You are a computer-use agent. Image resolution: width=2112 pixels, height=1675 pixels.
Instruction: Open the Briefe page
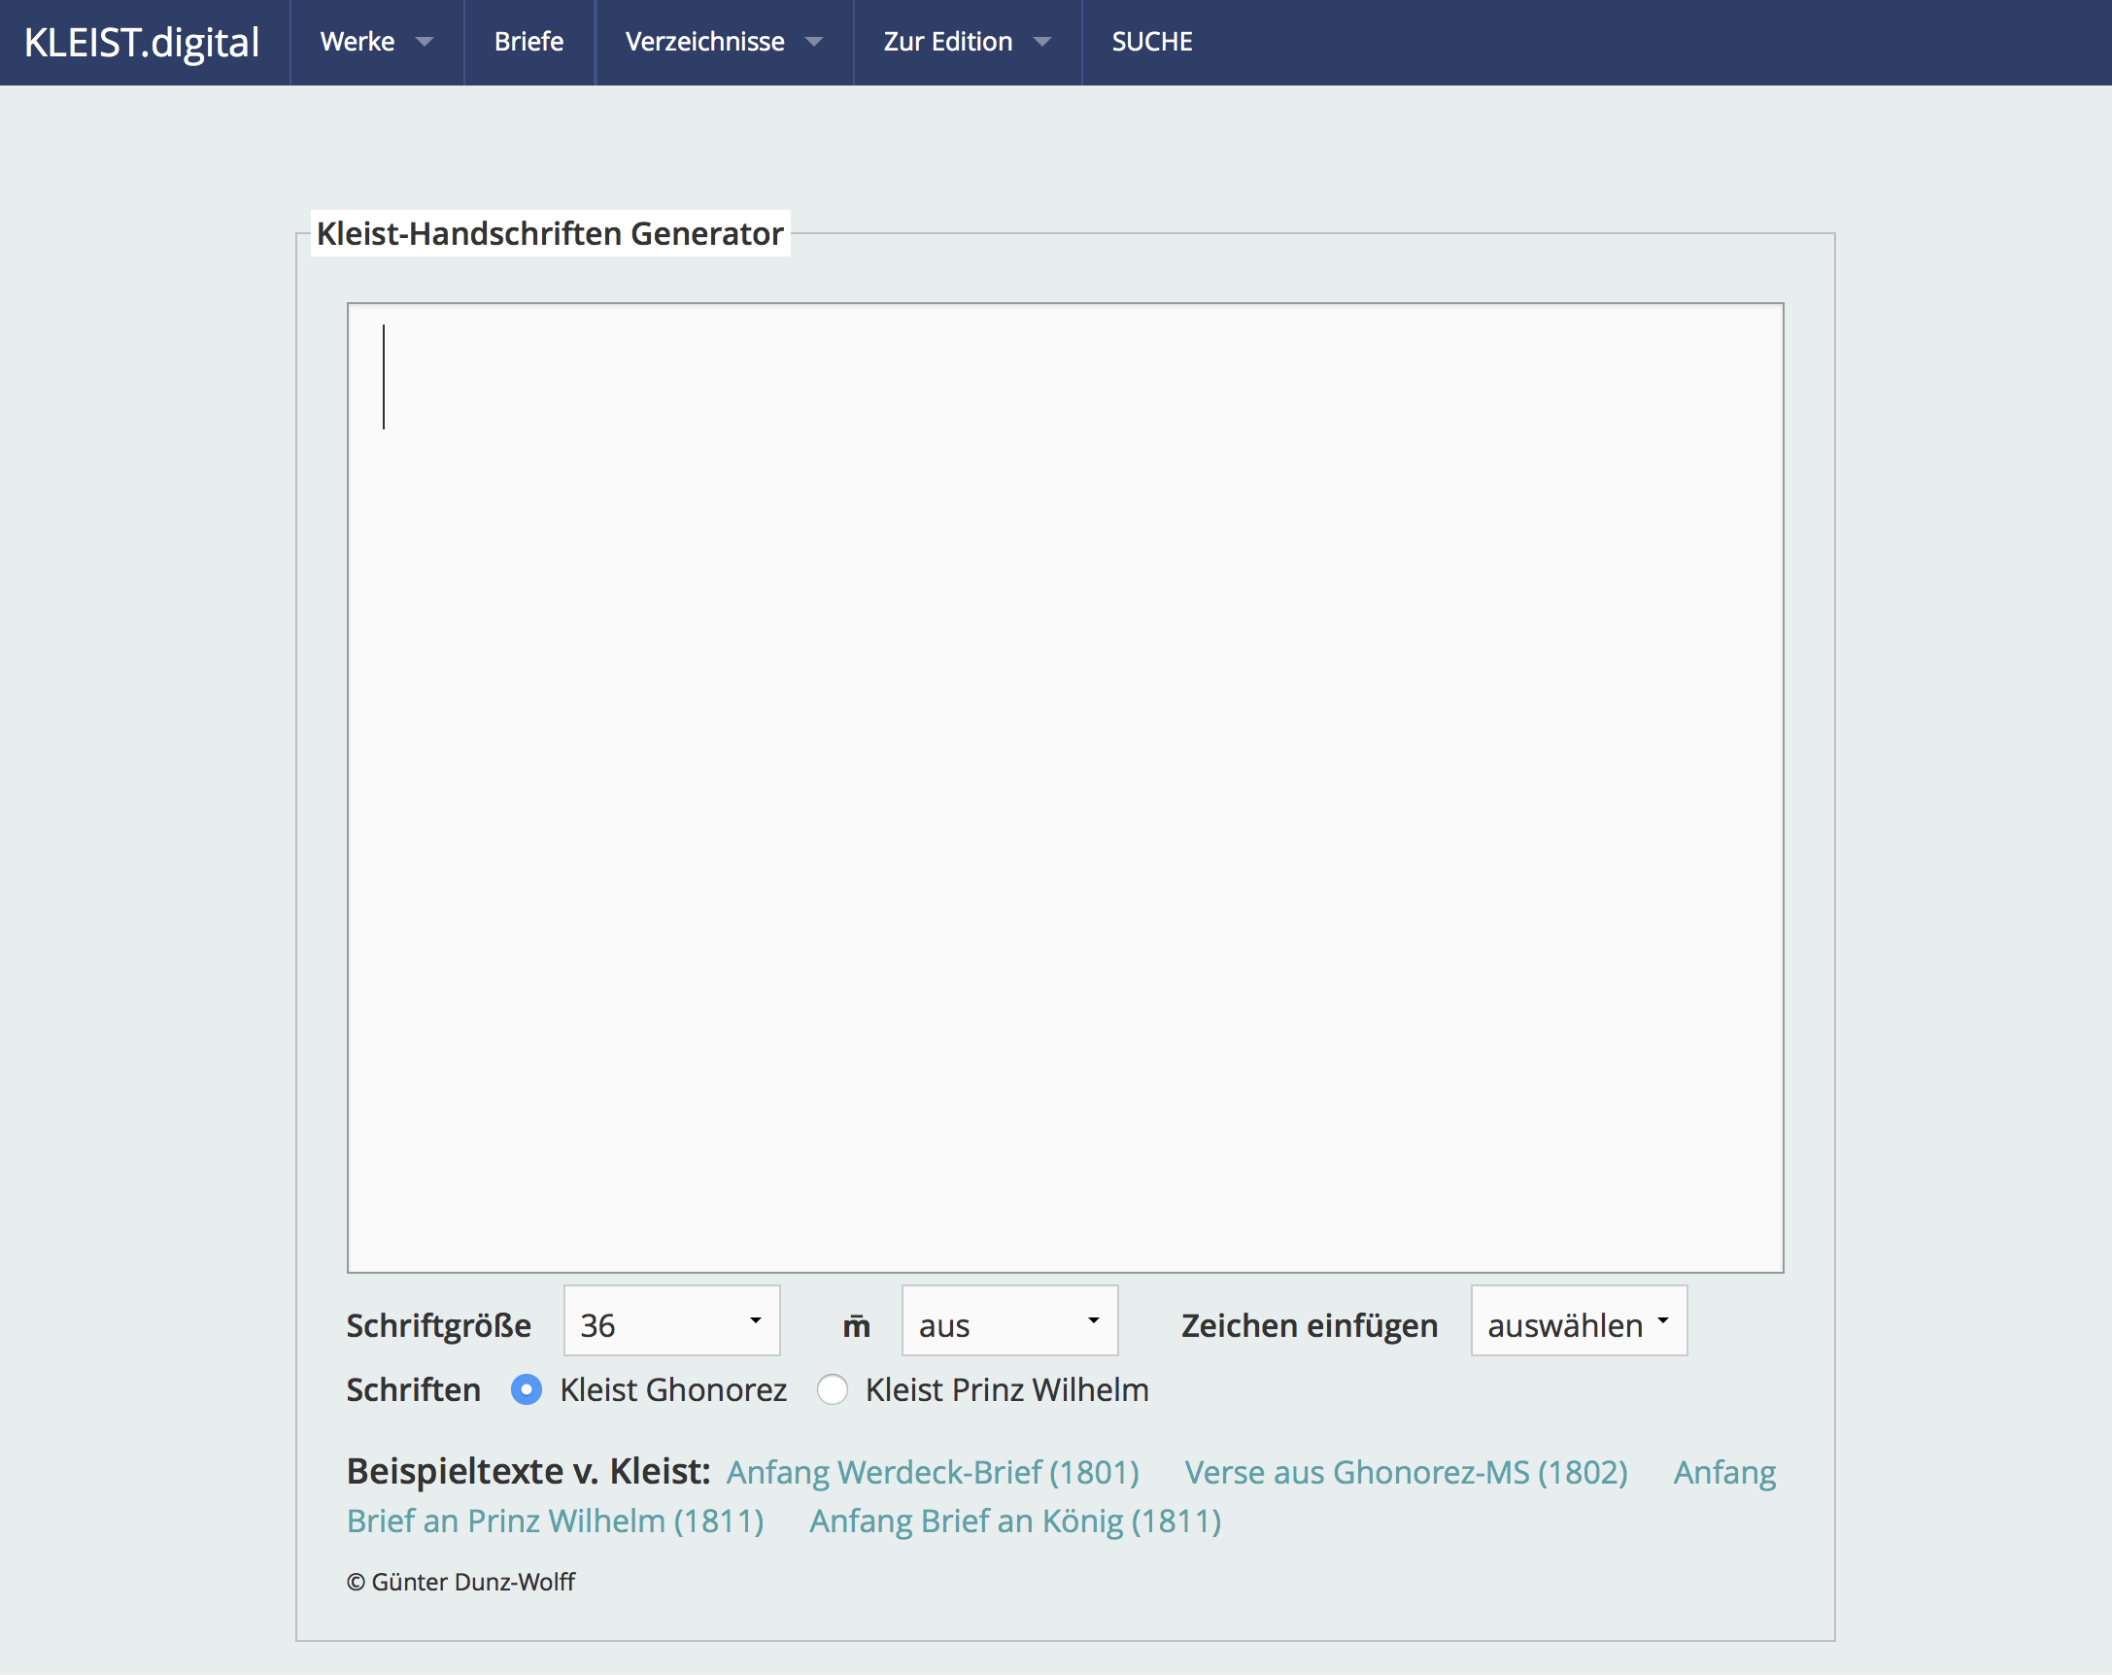[529, 42]
